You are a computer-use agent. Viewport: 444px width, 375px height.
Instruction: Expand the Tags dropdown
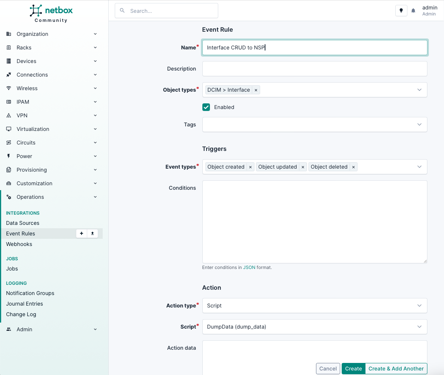314,124
